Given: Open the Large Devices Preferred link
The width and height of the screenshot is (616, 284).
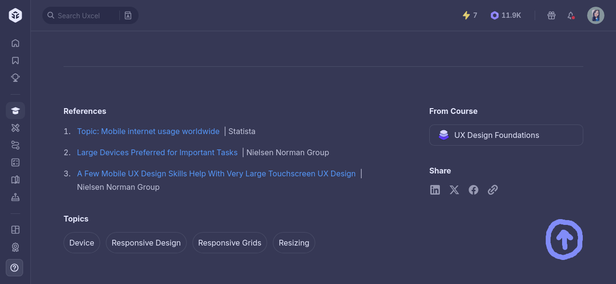Looking at the screenshot, I should coord(157,152).
